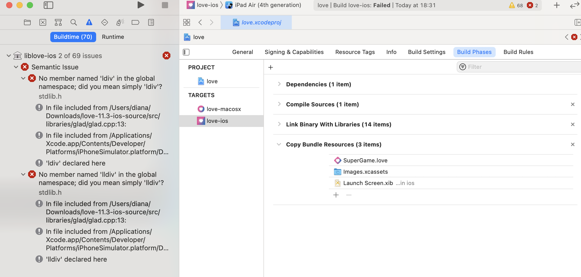Open the Report navigator
This screenshot has height=277, width=581.
[151, 23]
